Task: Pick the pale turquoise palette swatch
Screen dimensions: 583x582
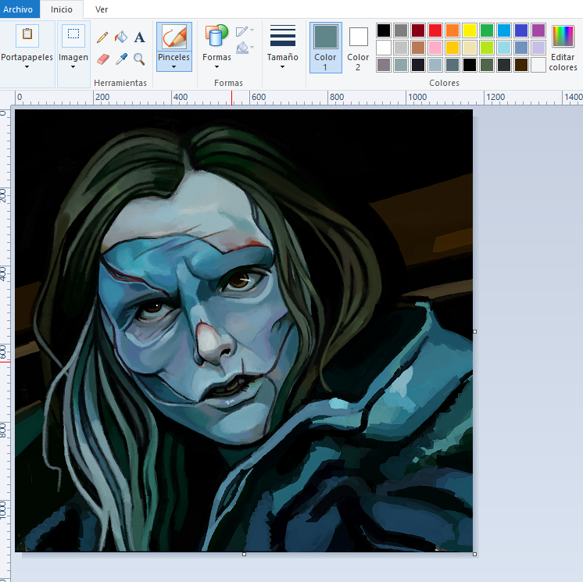Action: tap(504, 48)
